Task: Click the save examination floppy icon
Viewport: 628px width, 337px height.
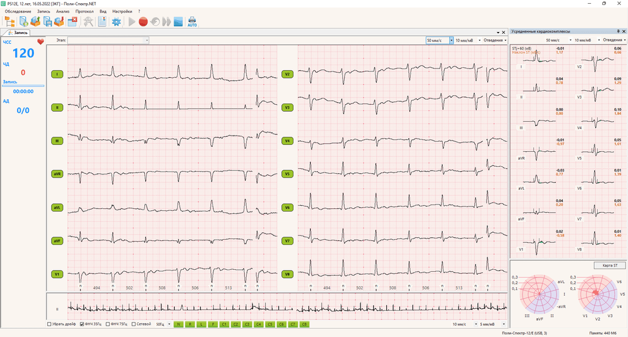Action: [47, 21]
